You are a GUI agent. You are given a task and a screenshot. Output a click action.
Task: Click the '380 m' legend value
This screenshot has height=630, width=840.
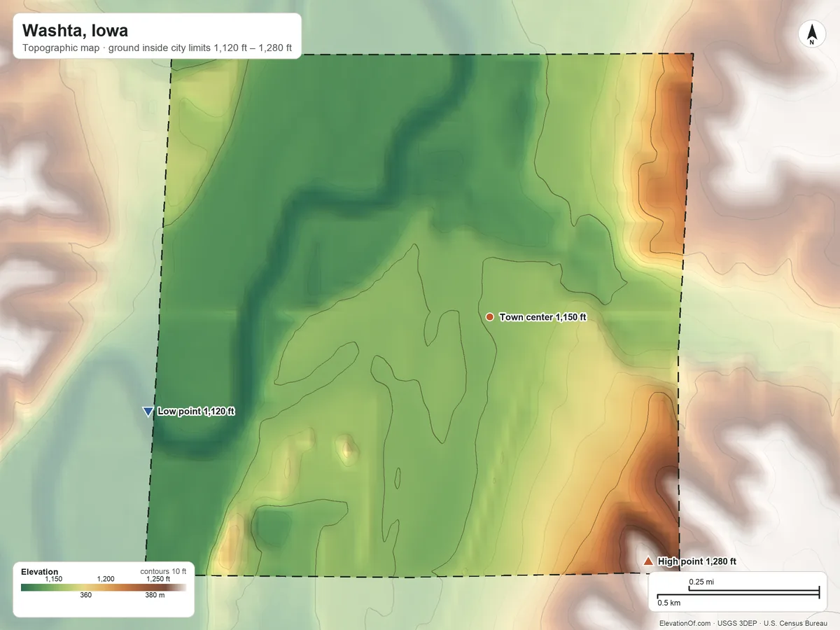[155, 596]
